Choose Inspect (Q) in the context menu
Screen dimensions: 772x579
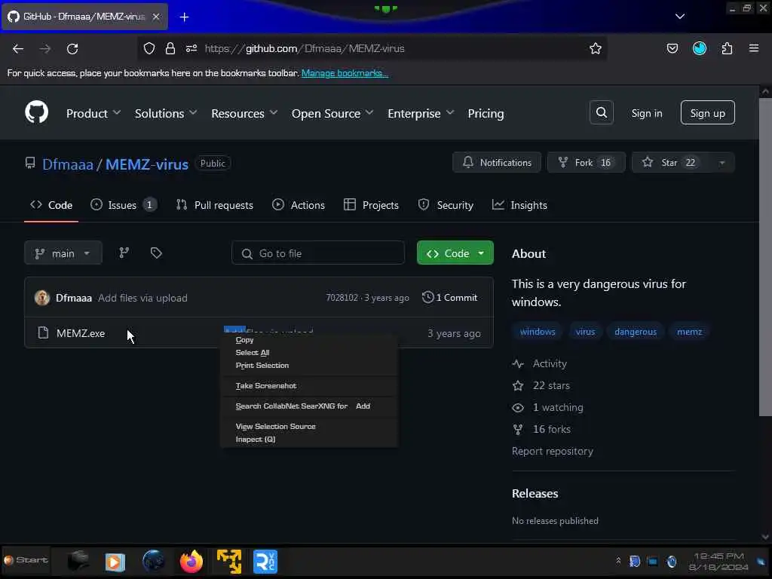[309, 440]
